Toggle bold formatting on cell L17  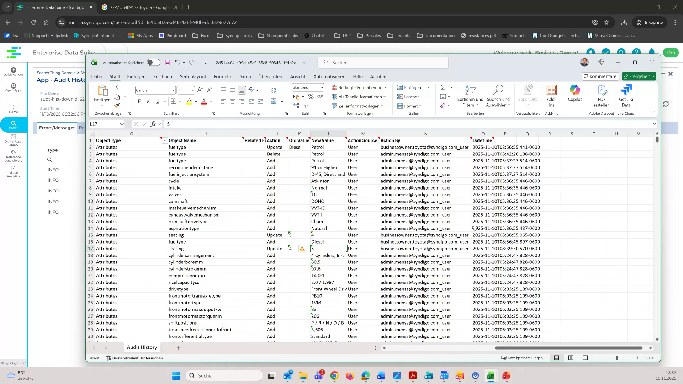139,101
